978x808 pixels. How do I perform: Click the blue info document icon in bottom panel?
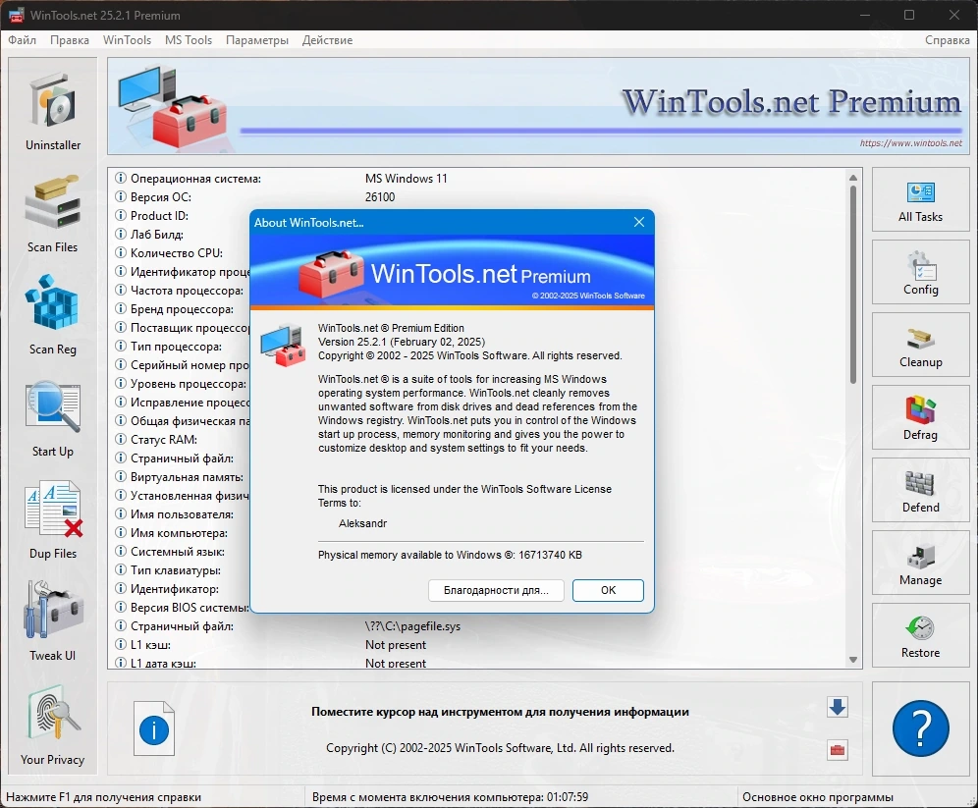point(154,728)
